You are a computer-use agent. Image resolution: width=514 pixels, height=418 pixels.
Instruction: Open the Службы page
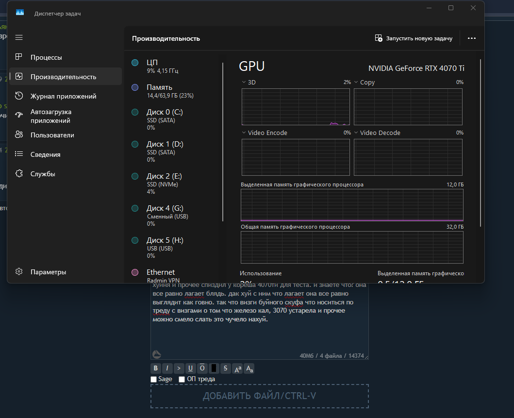click(66, 174)
